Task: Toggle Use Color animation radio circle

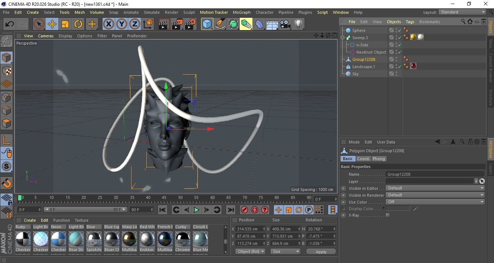Action: [343, 202]
